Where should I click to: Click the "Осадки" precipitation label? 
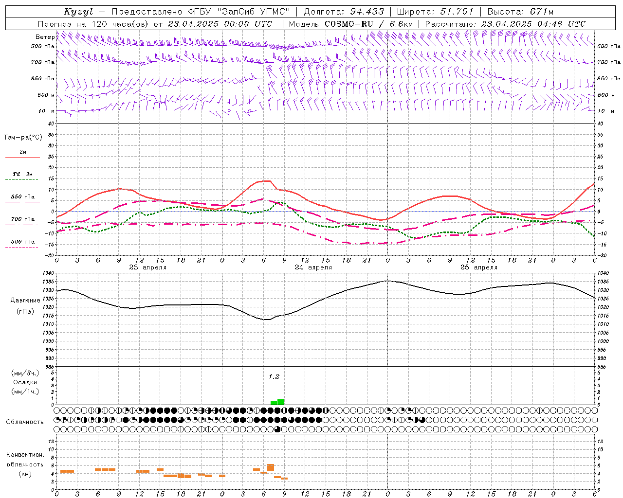click(25, 382)
